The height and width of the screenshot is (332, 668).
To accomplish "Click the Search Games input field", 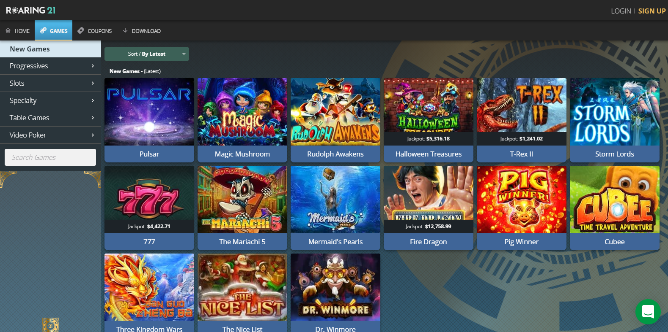I will coord(50,157).
